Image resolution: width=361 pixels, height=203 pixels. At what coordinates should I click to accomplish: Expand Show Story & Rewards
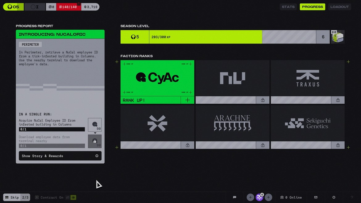pos(60,156)
